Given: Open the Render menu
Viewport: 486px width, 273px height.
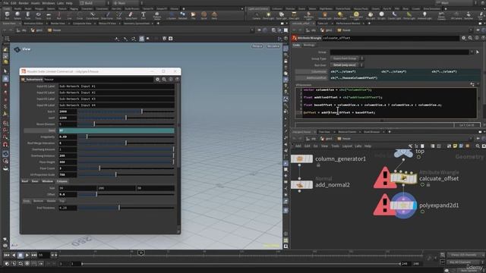Looking at the screenshot, I should 24,3.
